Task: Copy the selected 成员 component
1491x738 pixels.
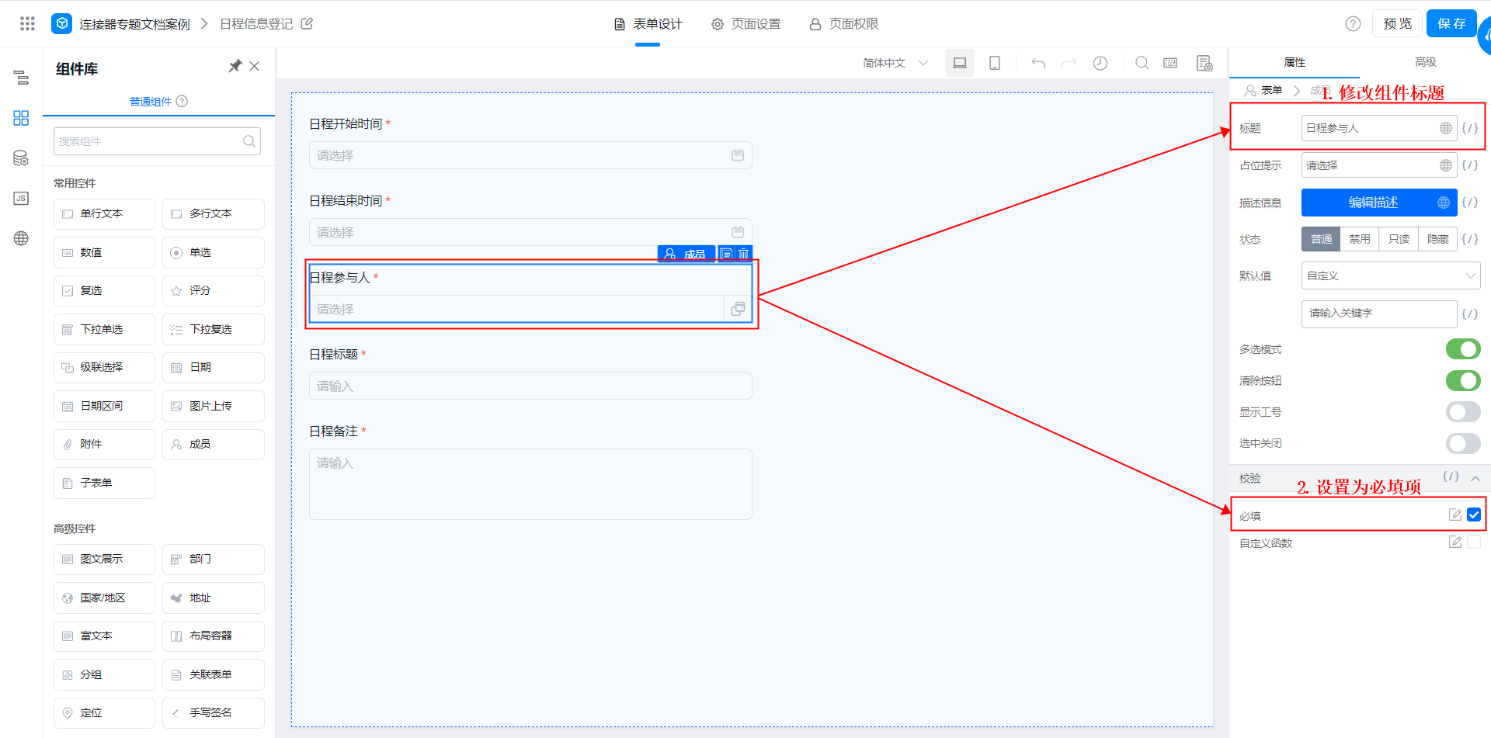Action: coord(726,254)
